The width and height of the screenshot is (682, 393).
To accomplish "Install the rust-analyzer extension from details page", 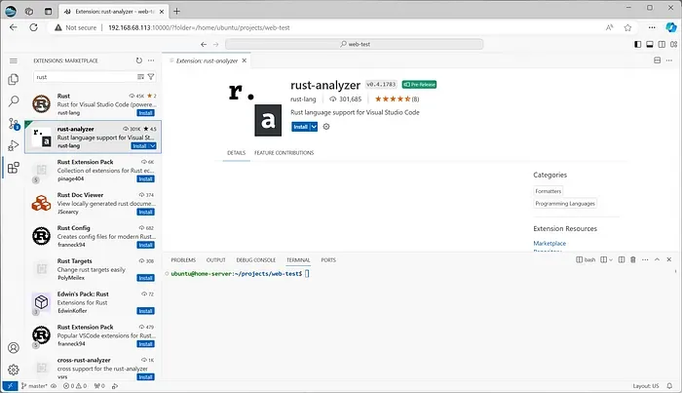I will (x=300, y=127).
